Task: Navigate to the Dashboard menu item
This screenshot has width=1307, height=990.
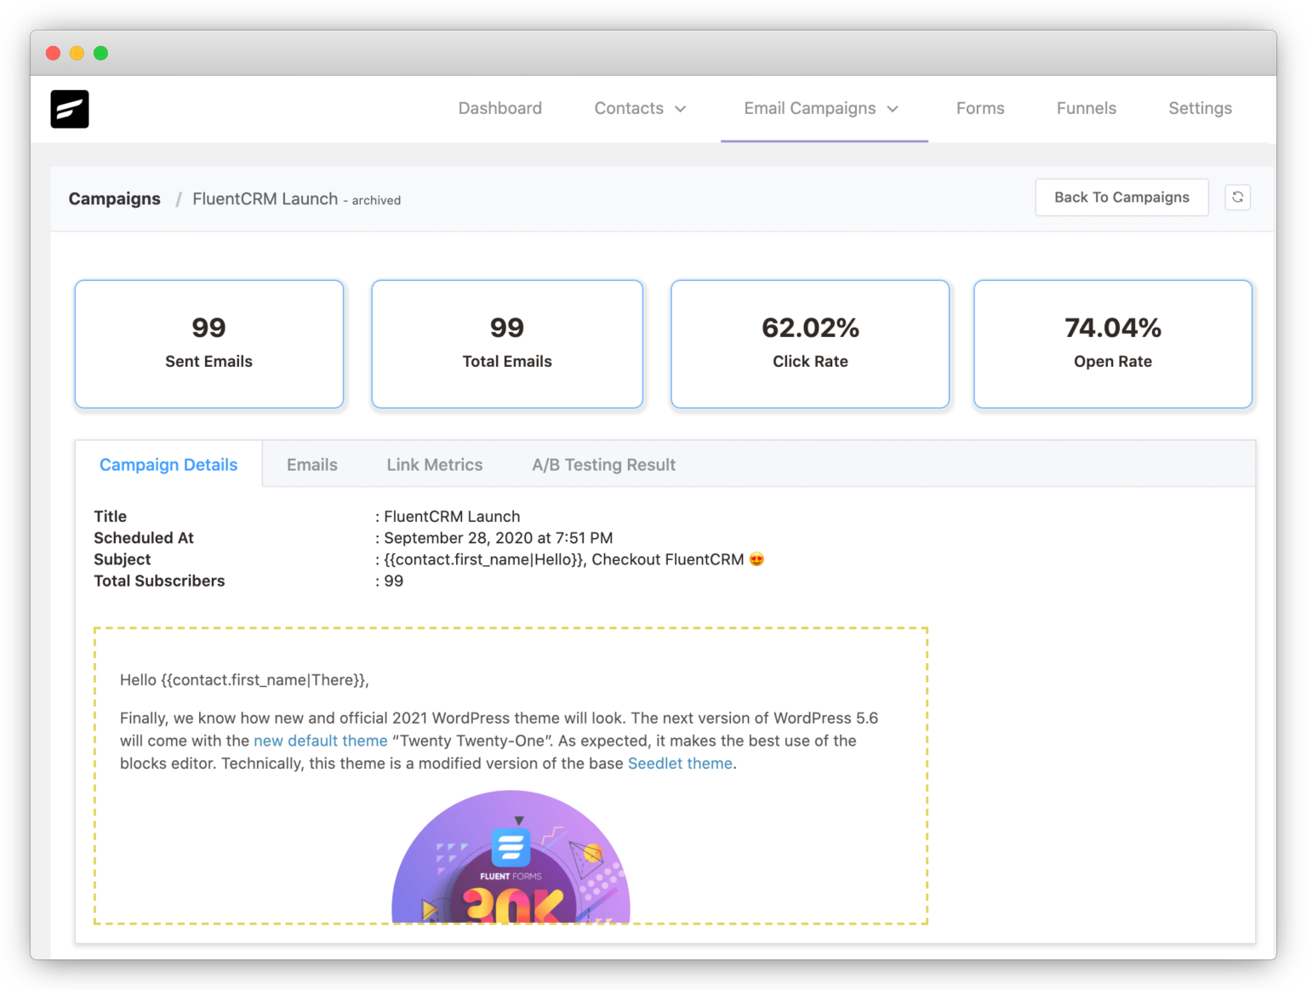Action: click(x=499, y=109)
